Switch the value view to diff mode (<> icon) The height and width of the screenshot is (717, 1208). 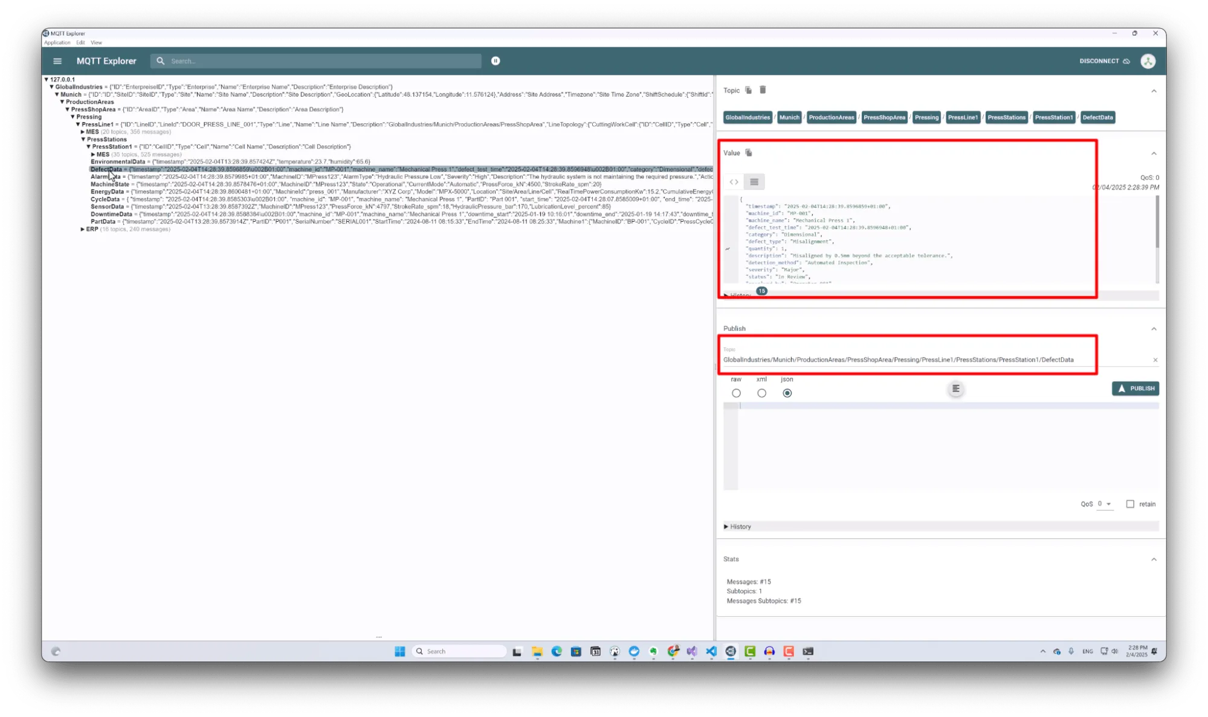click(734, 182)
